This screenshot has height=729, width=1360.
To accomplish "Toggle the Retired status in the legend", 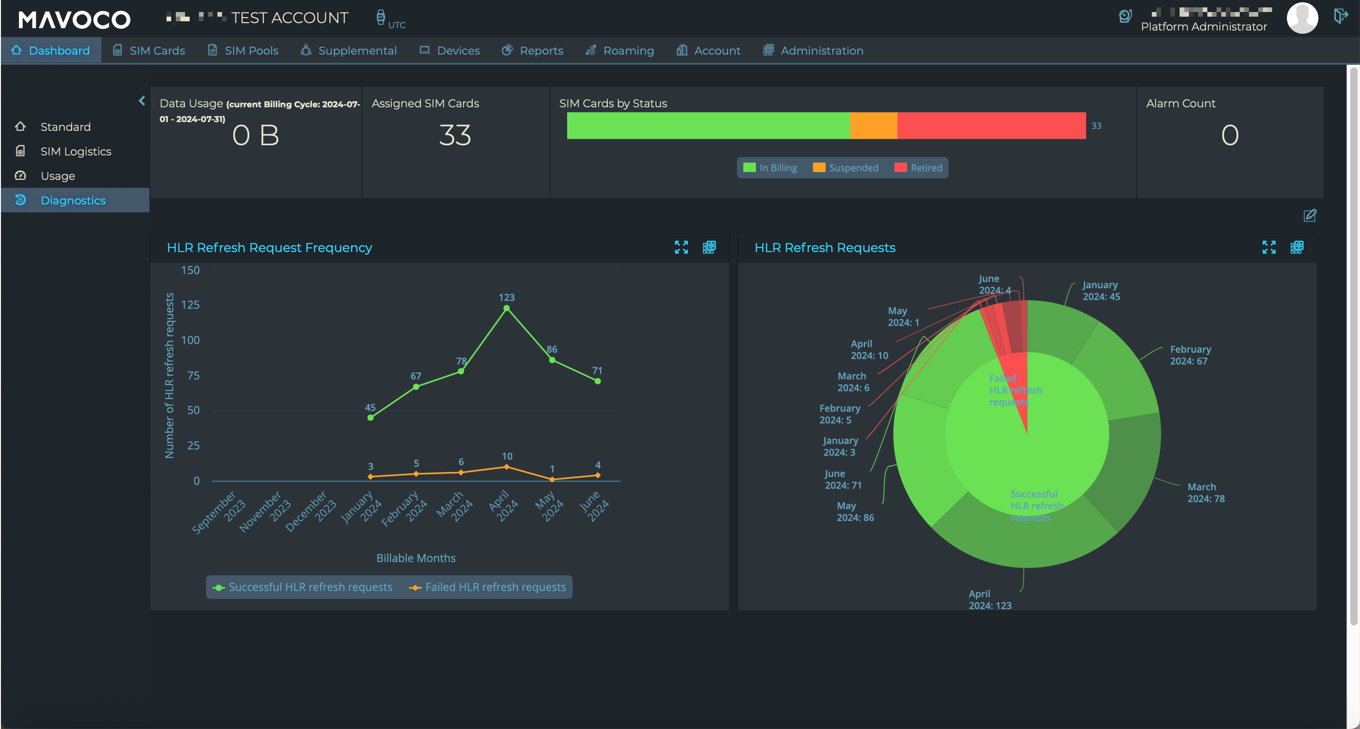I will [918, 167].
